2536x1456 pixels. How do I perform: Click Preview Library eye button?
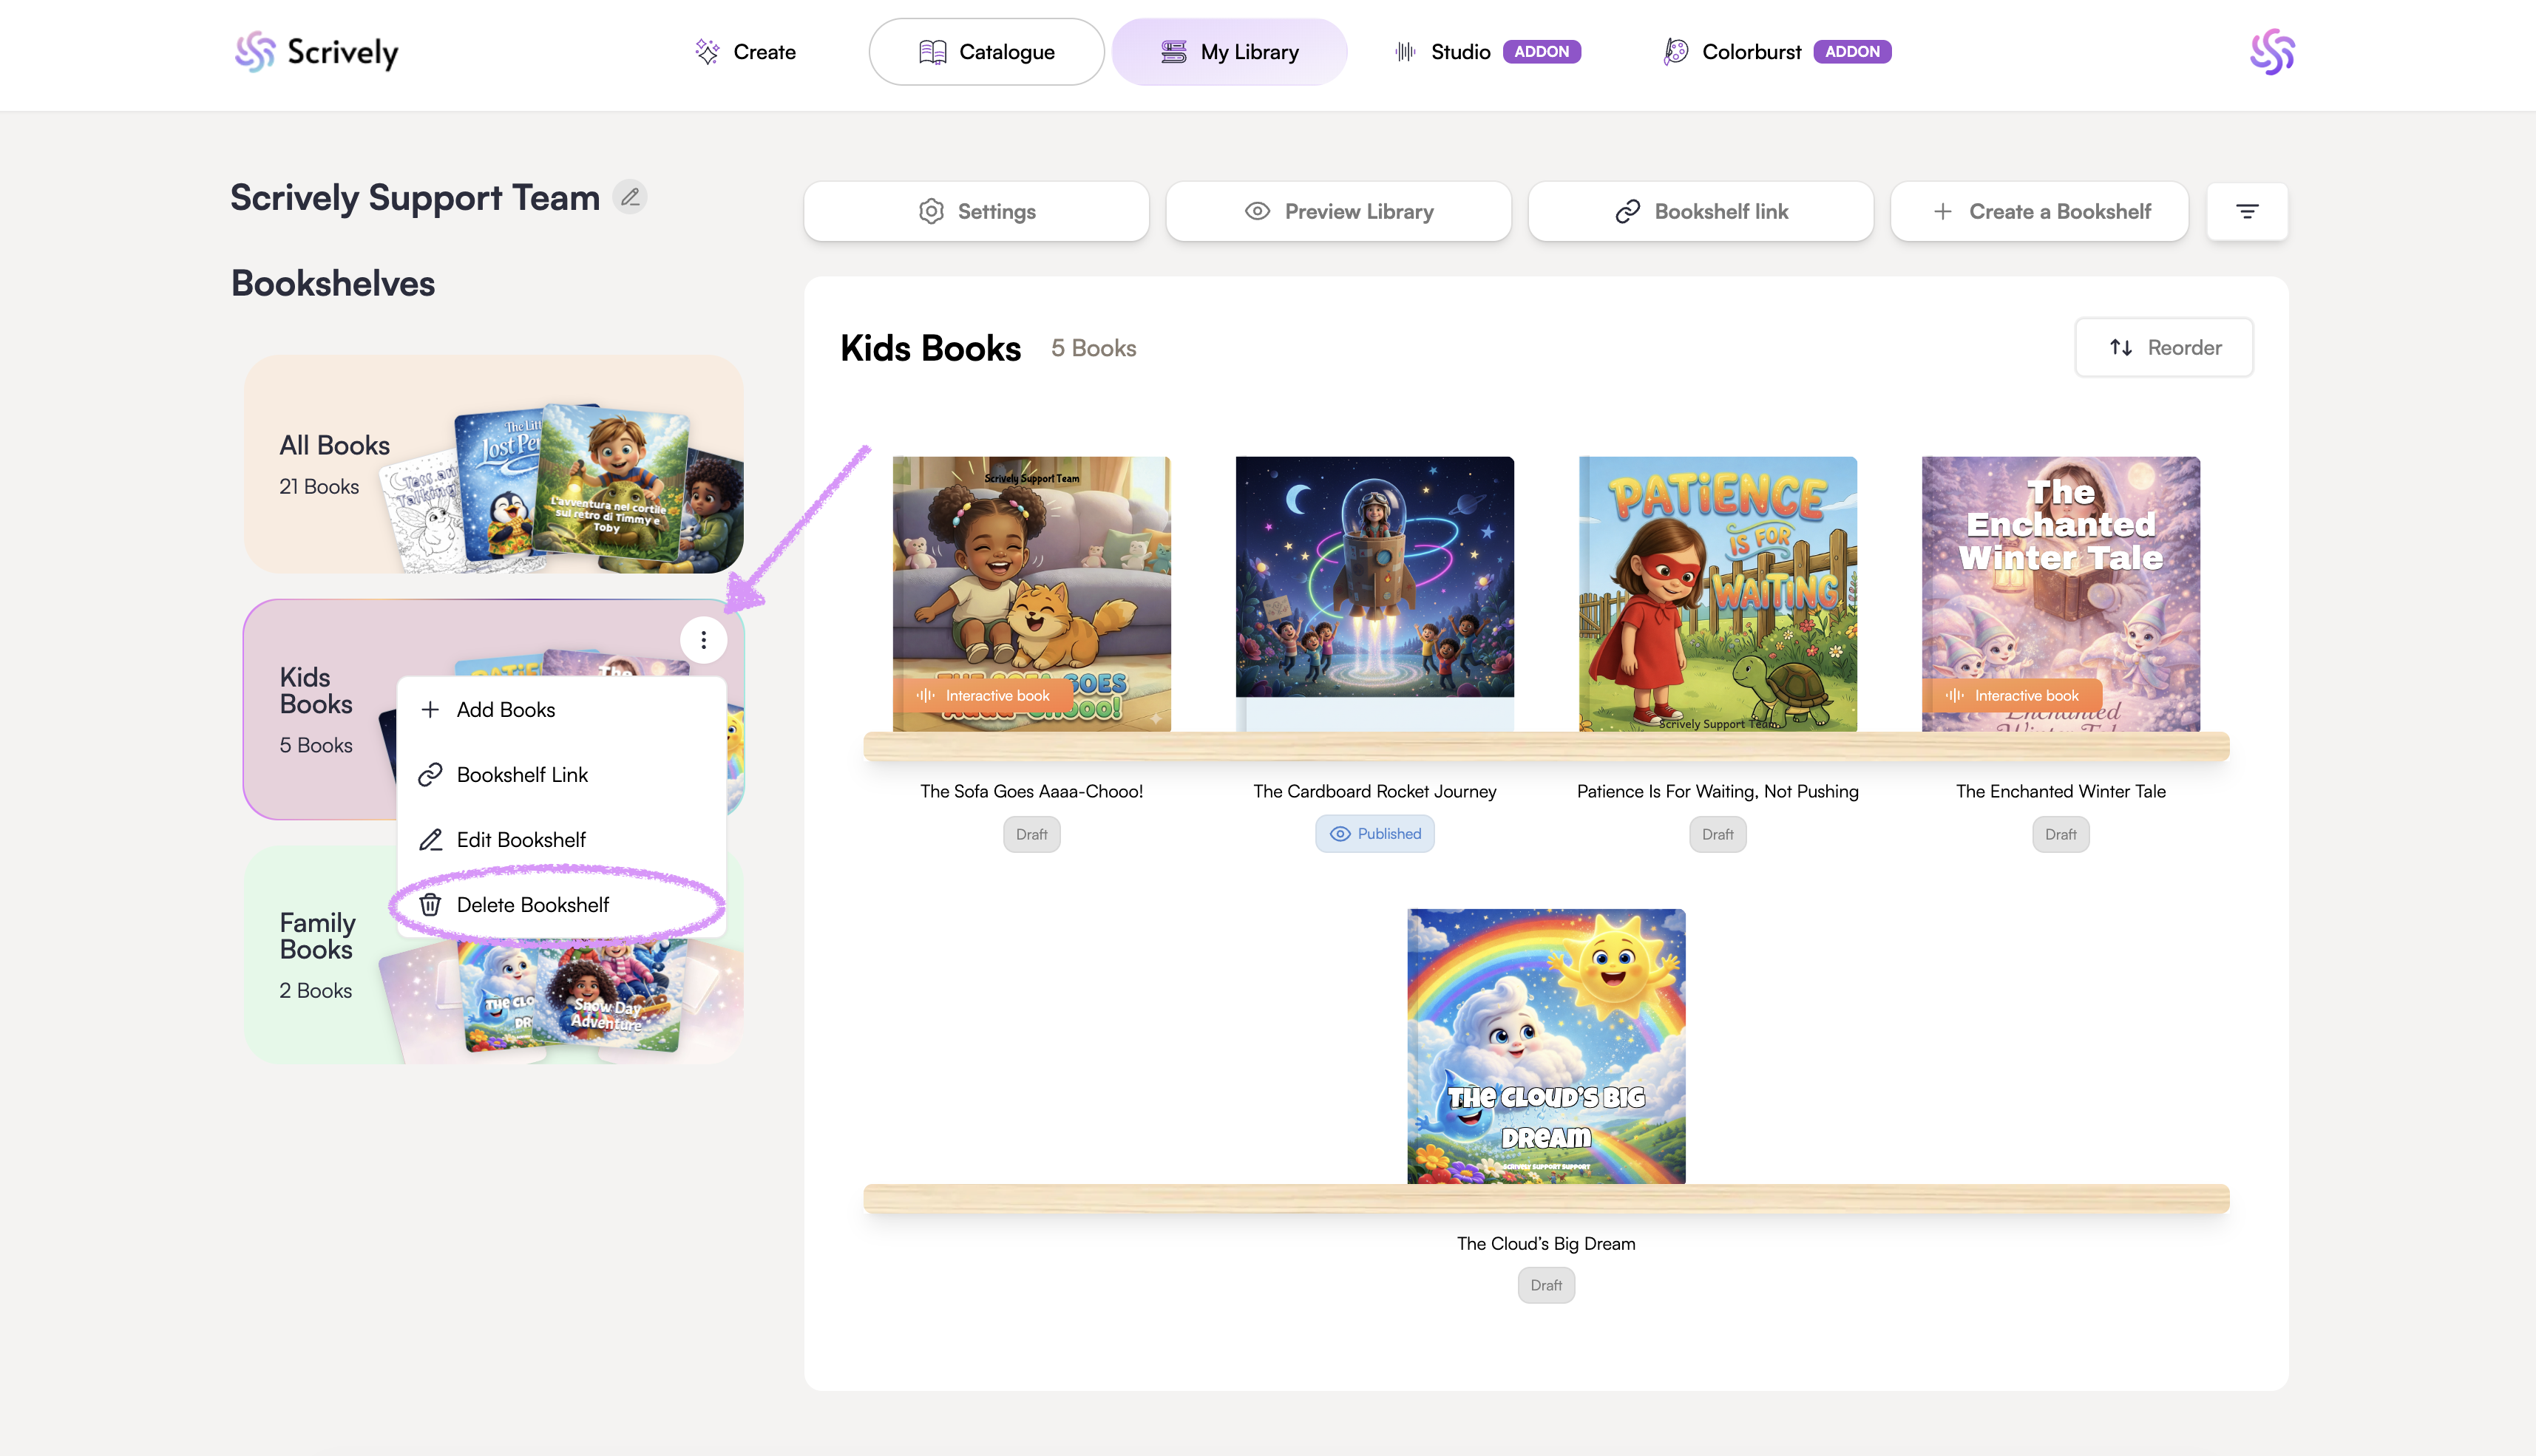(1338, 211)
